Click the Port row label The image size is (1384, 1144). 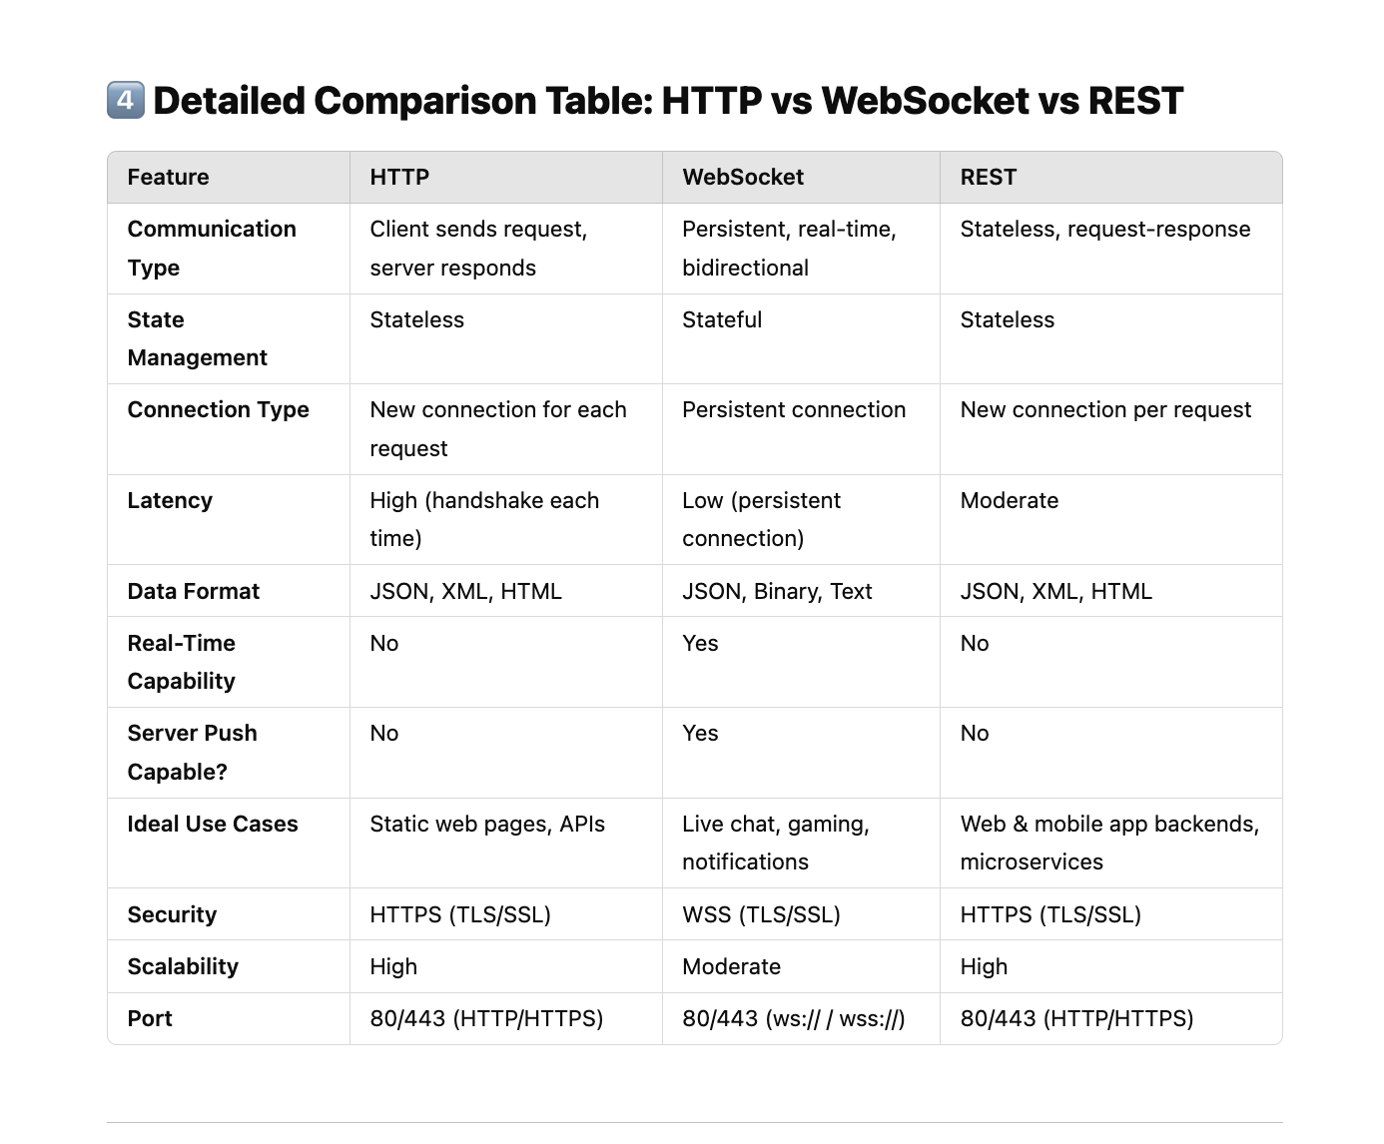150,1018
